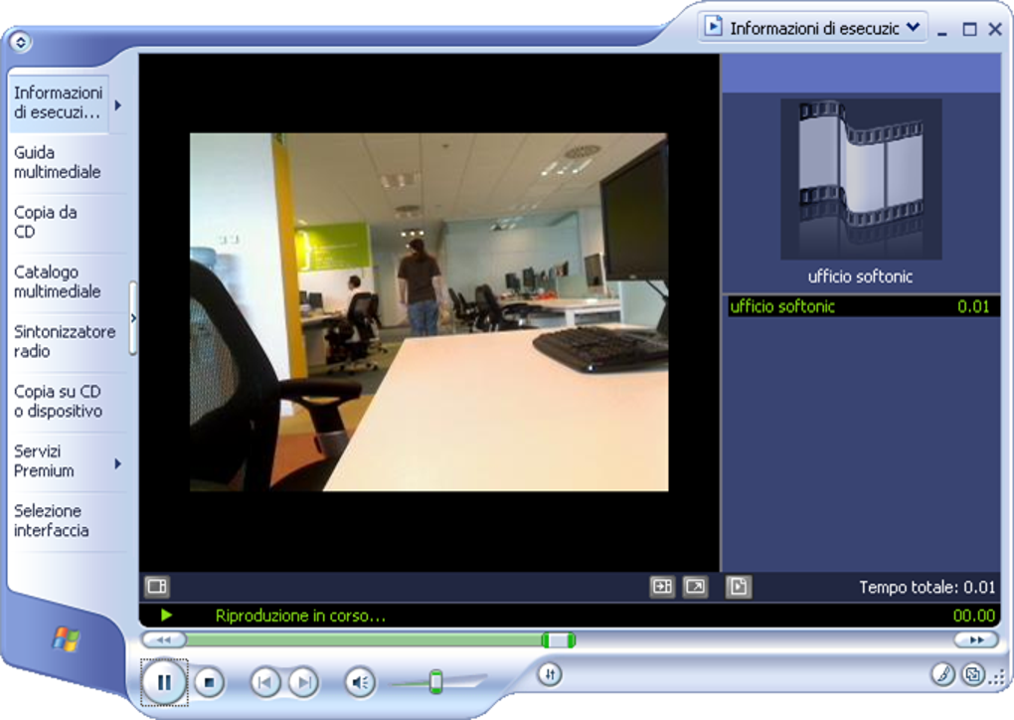Switch to skin mode icon
The image size is (1014, 720).
(973, 674)
